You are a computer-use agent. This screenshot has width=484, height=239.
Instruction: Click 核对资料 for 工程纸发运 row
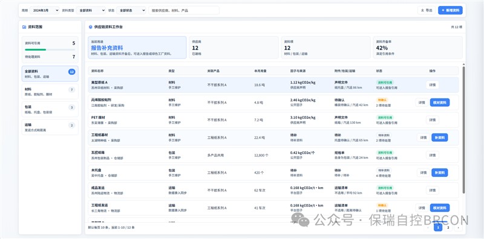coord(440,208)
